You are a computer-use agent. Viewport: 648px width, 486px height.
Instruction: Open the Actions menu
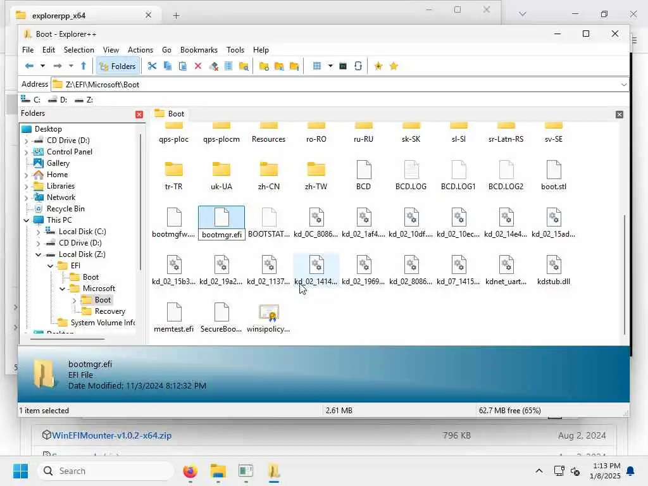point(140,49)
